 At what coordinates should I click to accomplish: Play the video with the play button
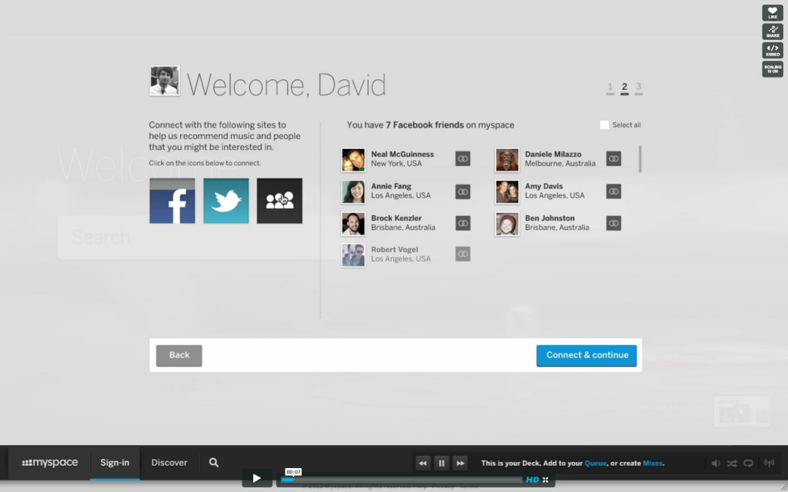pyautogui.click(x=257, y=478)
